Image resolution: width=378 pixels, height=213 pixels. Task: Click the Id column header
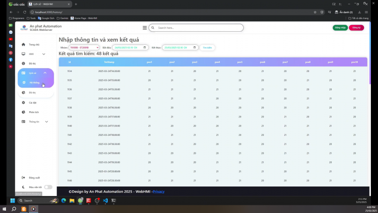click(x=69, y=62)
